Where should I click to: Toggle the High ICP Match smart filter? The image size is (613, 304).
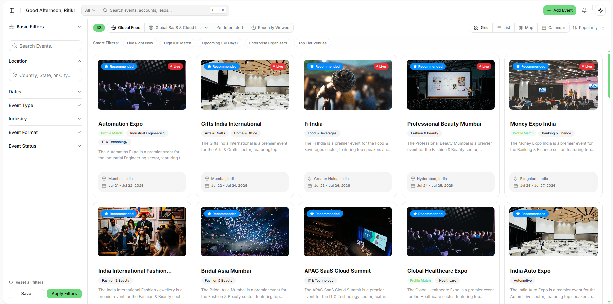click(178, 43)
